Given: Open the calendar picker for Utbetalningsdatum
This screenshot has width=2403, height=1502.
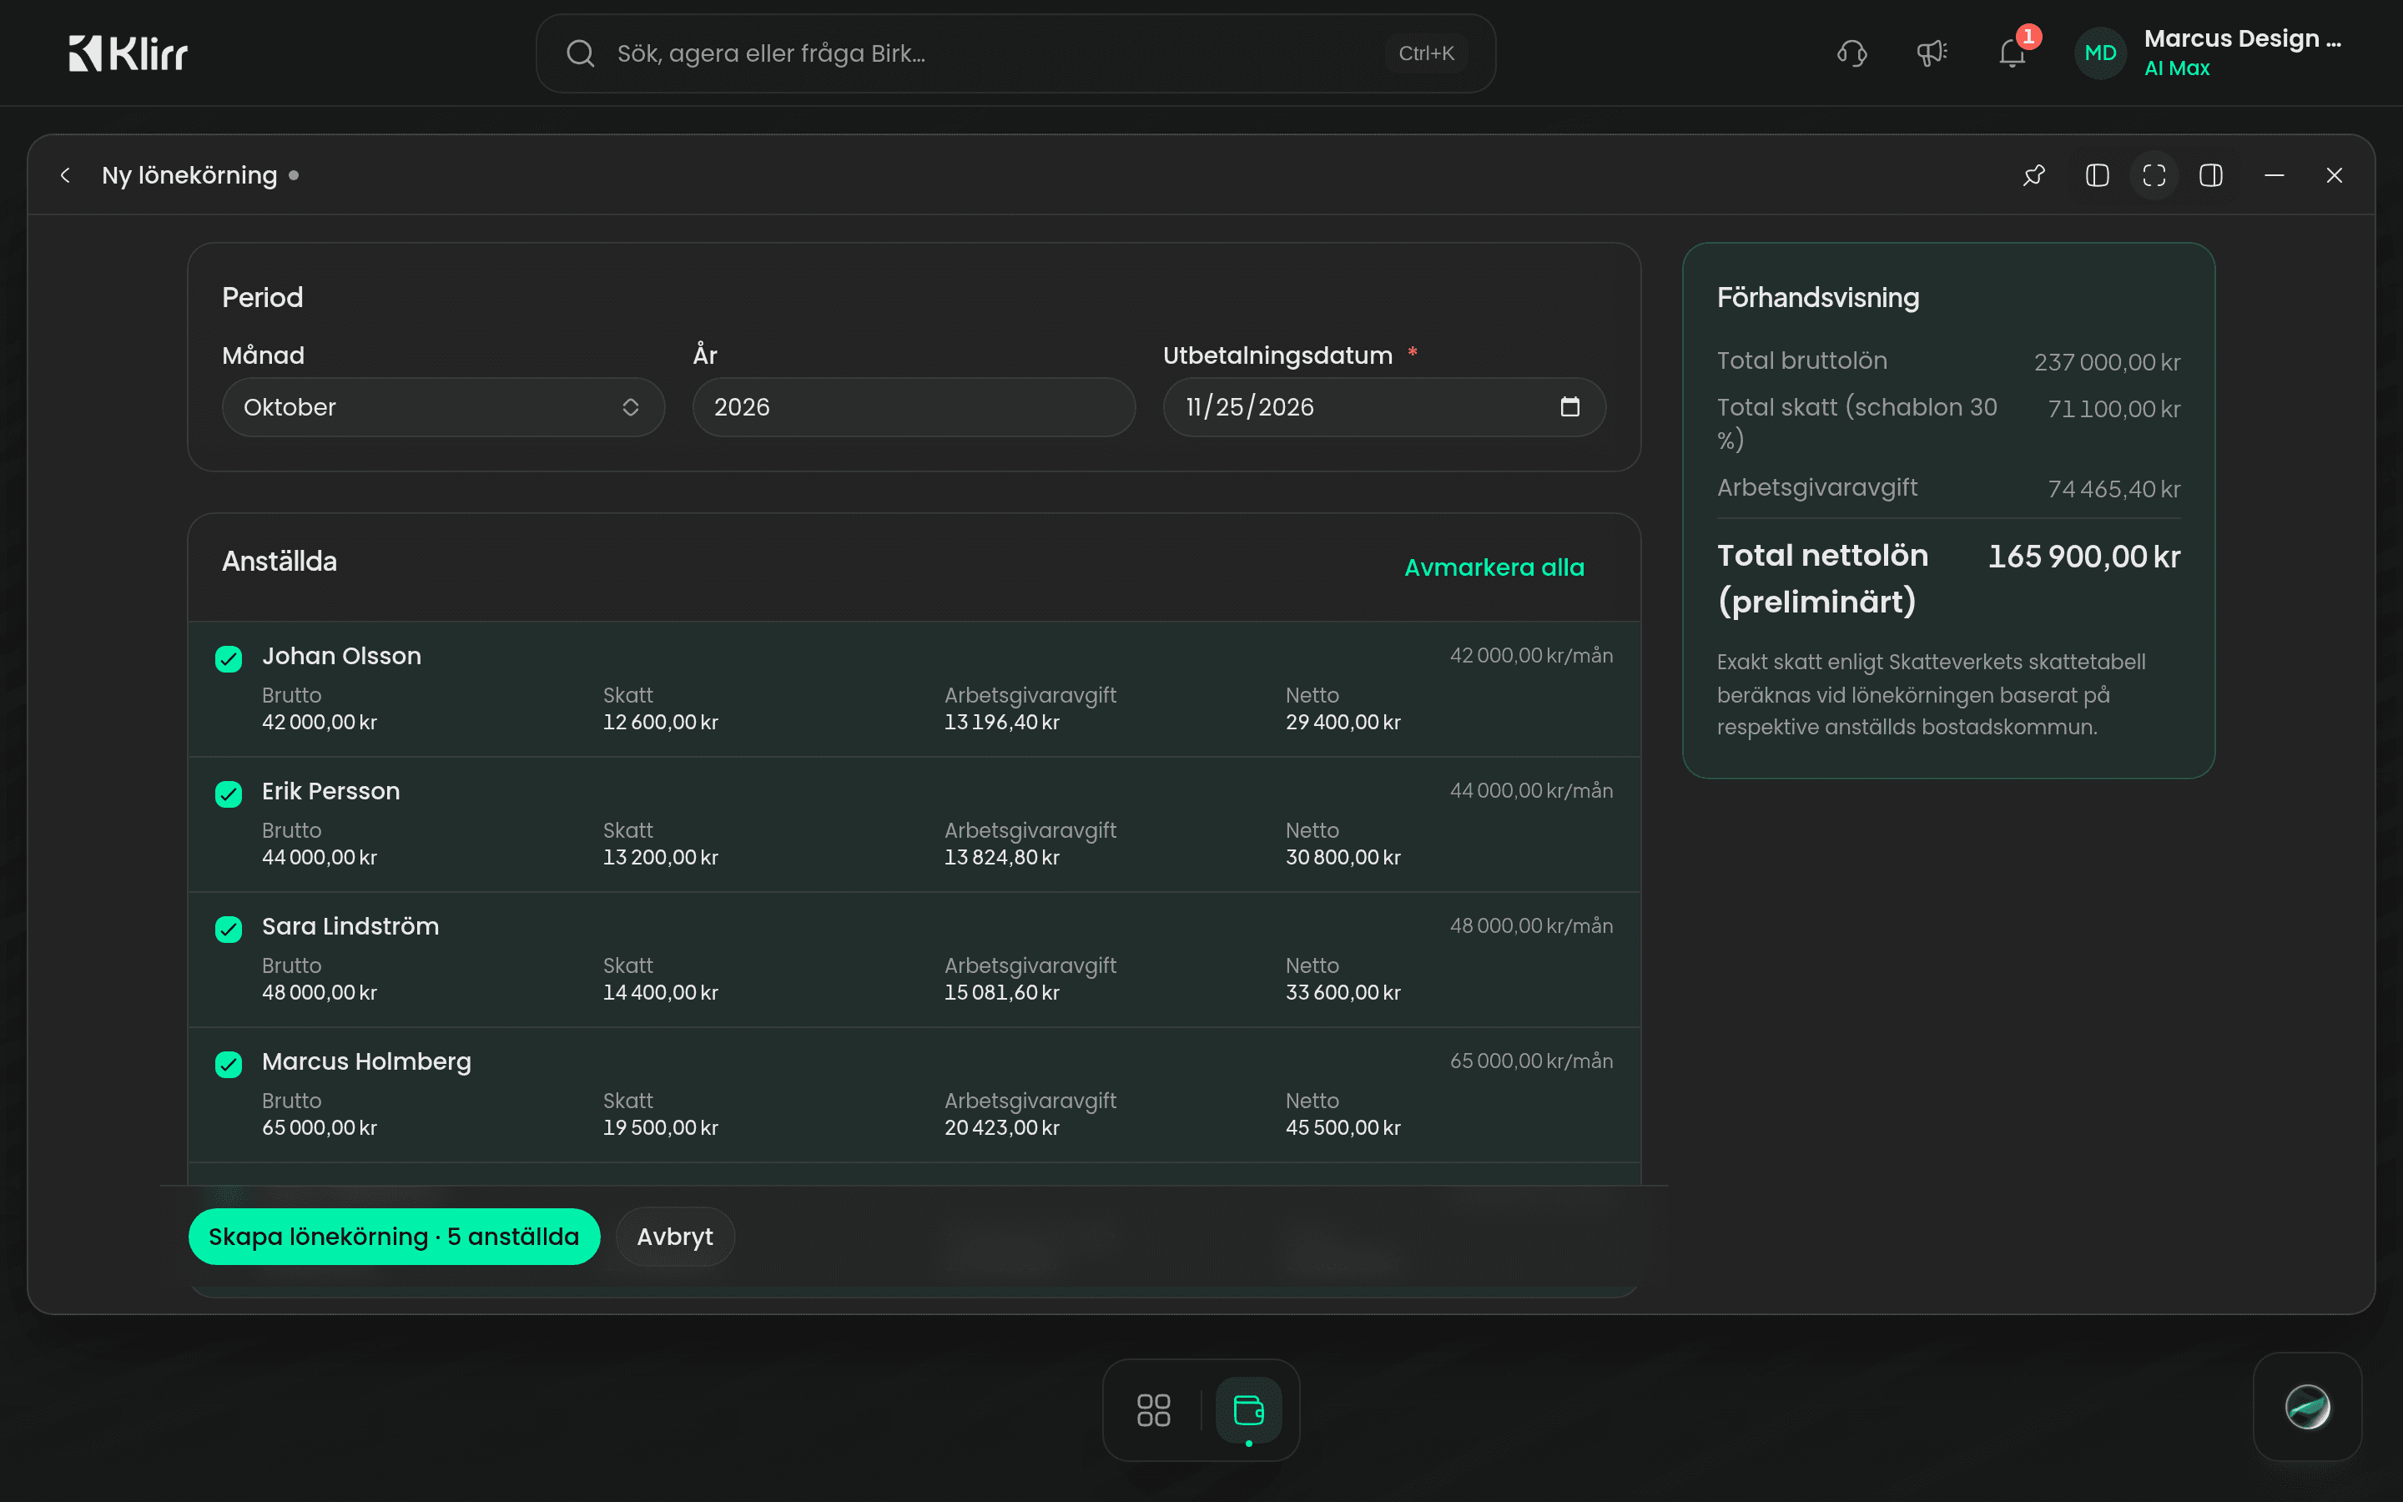Looking at the screenshot, I should click(x=1570, y=407).
